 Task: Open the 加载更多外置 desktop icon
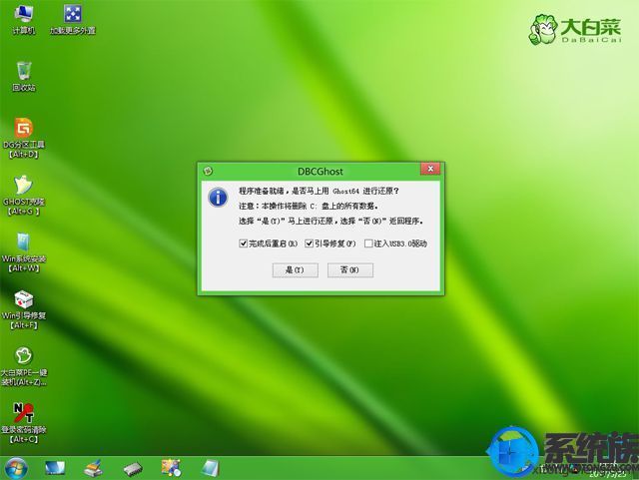73,19
